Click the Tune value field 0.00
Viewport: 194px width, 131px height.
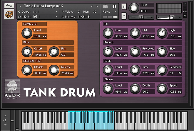[146, 11]
